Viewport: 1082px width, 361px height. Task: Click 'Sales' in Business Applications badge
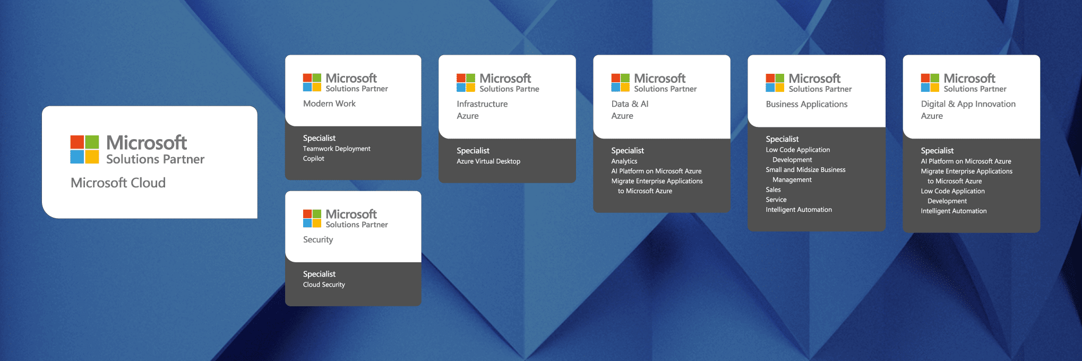pyautogui.click(x=773, y=190)
